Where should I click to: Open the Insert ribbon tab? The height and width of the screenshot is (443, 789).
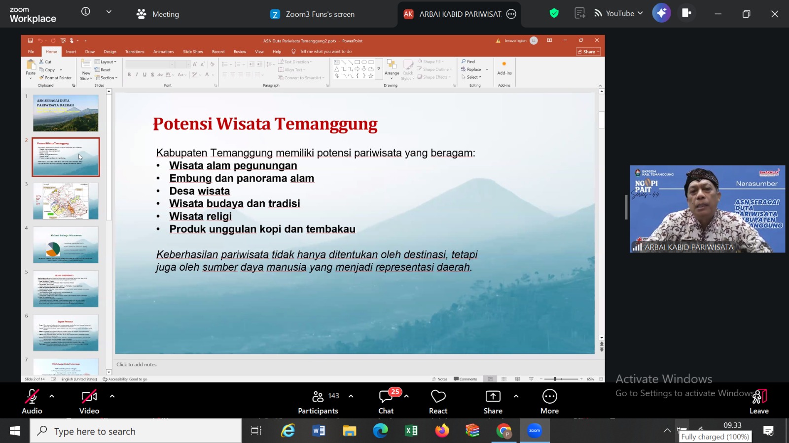tap(71, 52)
